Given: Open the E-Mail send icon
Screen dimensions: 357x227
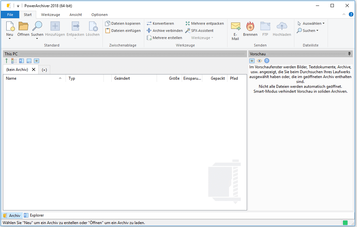Looking at the screenshot, I should (235, 27).
